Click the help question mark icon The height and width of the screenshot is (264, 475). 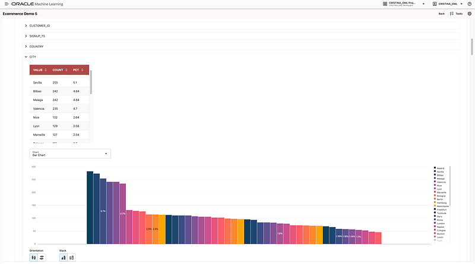click(x=470, y=4)
